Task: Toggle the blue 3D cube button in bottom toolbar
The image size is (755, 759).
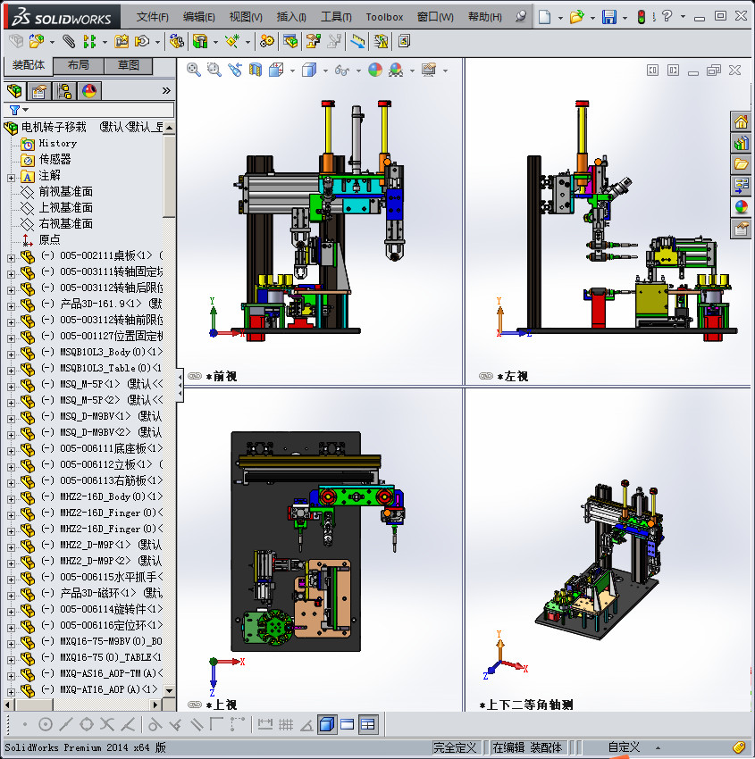Action: coord(327,725)
